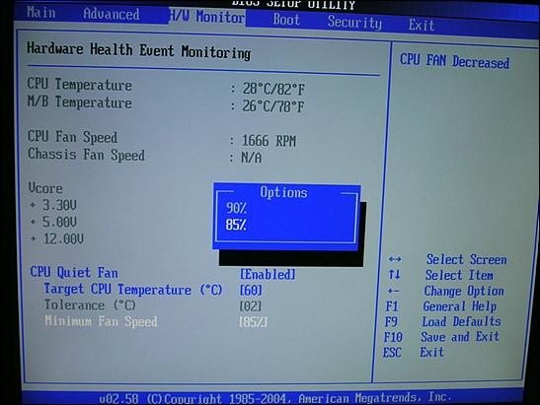Click the CPU Quiet Fan label
This screenshot has height=405, width=540.
tap(74, 272)
